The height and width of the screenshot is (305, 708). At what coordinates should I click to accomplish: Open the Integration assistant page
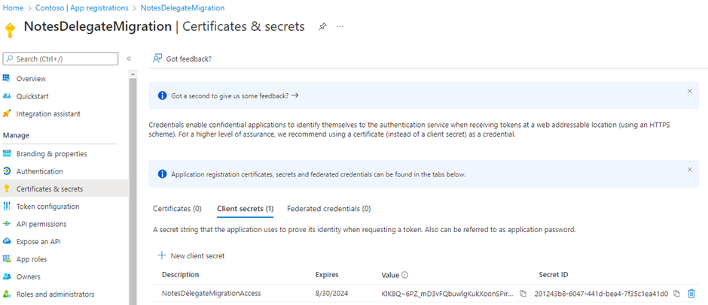click(x=48, y=113)
